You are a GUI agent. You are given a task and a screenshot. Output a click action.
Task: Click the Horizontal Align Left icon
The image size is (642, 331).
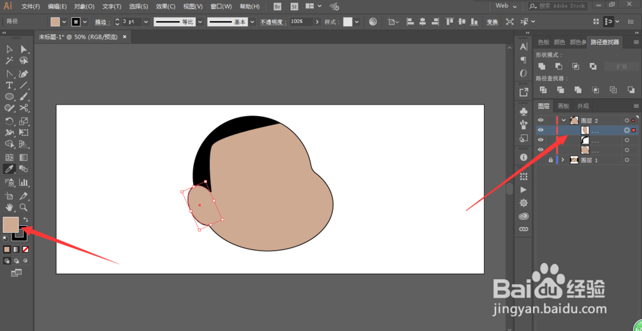coord(411,22)
